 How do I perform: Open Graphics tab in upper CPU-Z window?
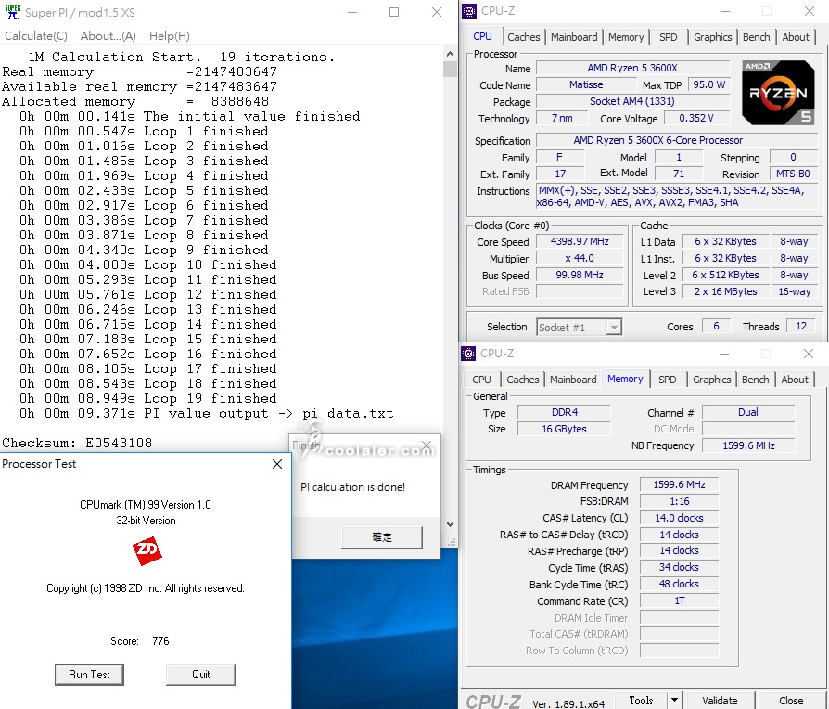tap(713, 37)
